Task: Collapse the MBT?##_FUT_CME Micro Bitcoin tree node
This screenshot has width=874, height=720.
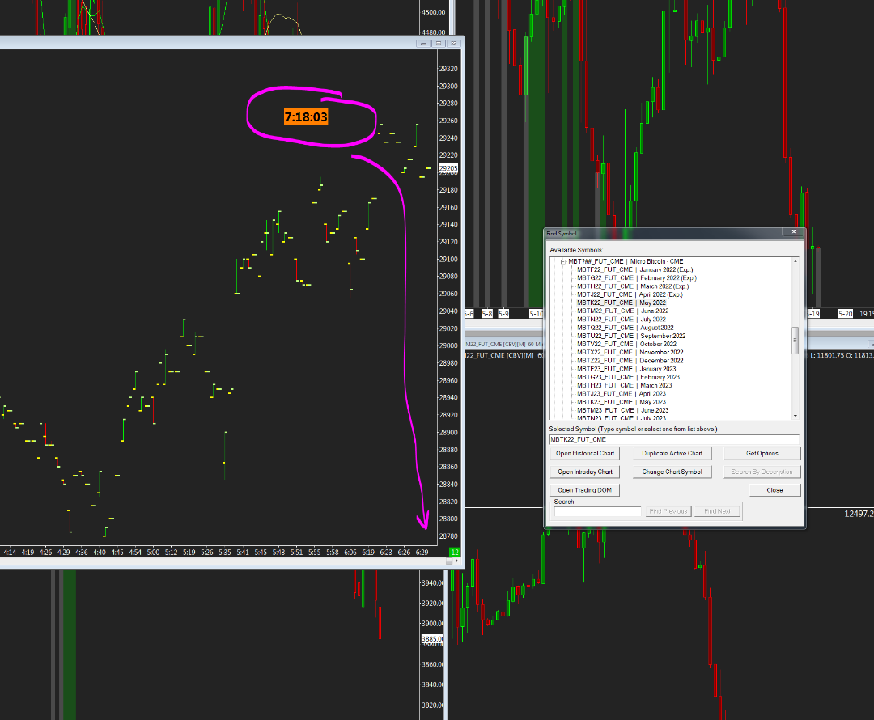Action: click(563, 261)
